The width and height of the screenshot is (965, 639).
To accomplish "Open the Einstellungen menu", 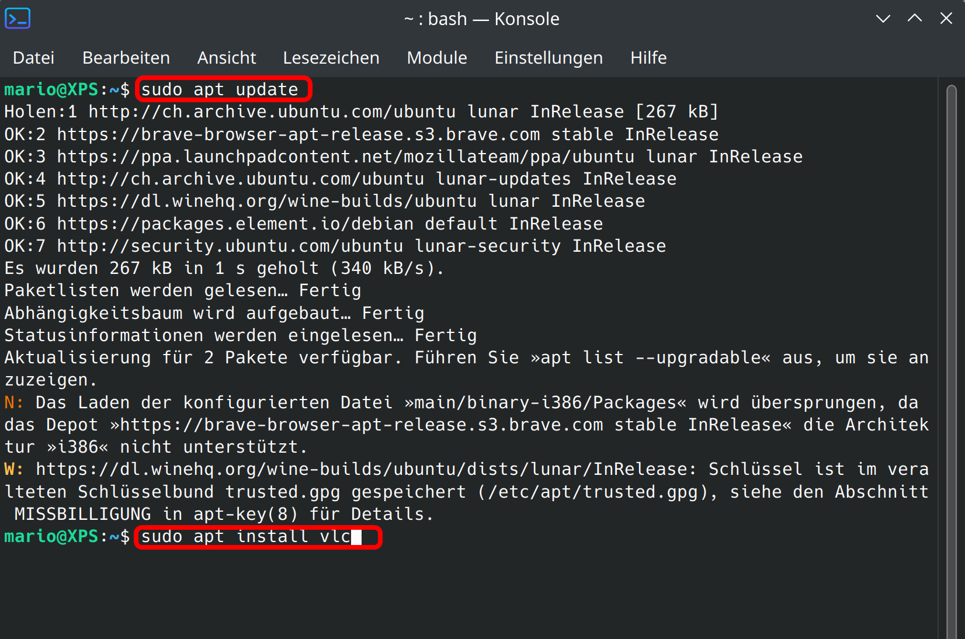I will click(x=549, y=57).
